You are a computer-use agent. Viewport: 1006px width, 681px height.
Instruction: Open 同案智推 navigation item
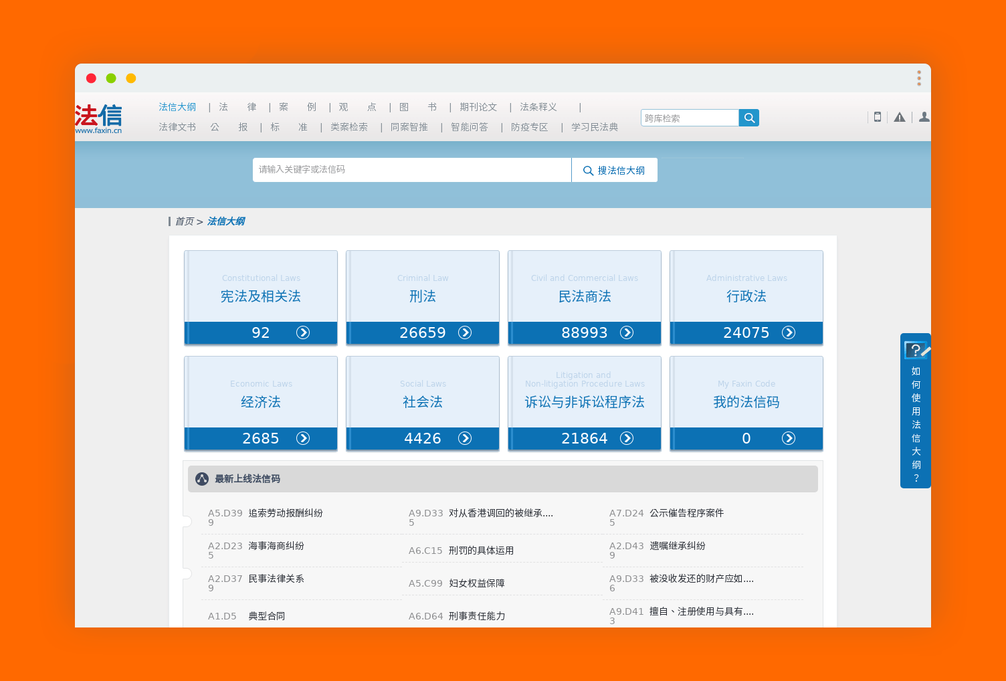(x=409, y=127)
